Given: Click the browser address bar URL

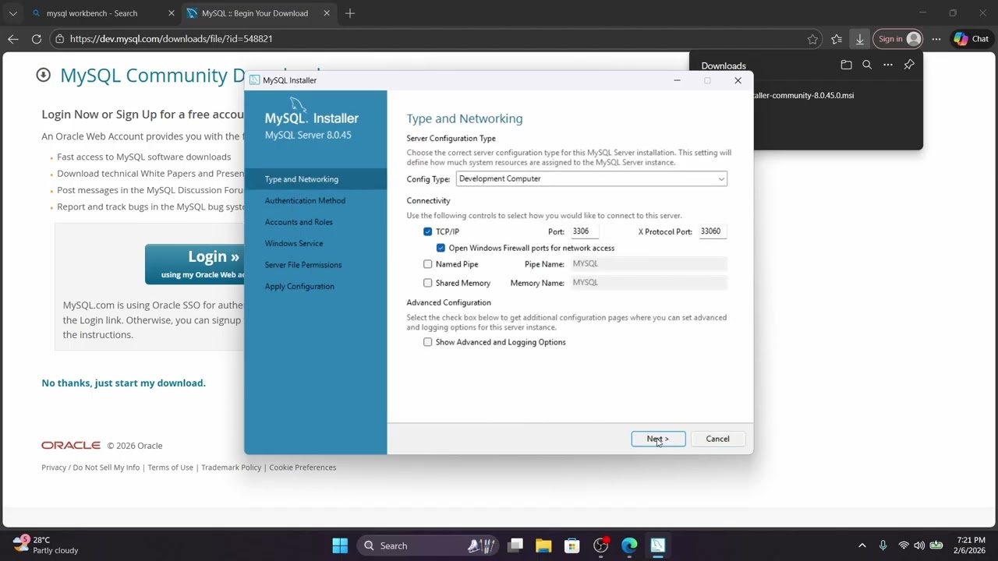Looking at the screenshot, I should click(171, 39).
